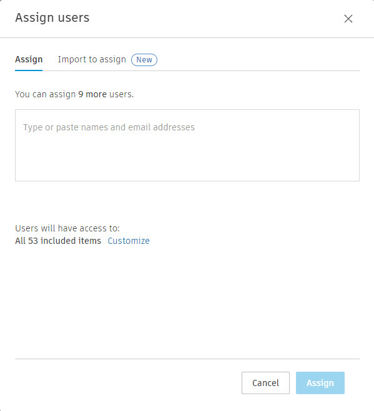The width and height of the screenshot is (374, 411).
Task: Click the New badge beside Import to assign
Action: [x=144, y=60]
